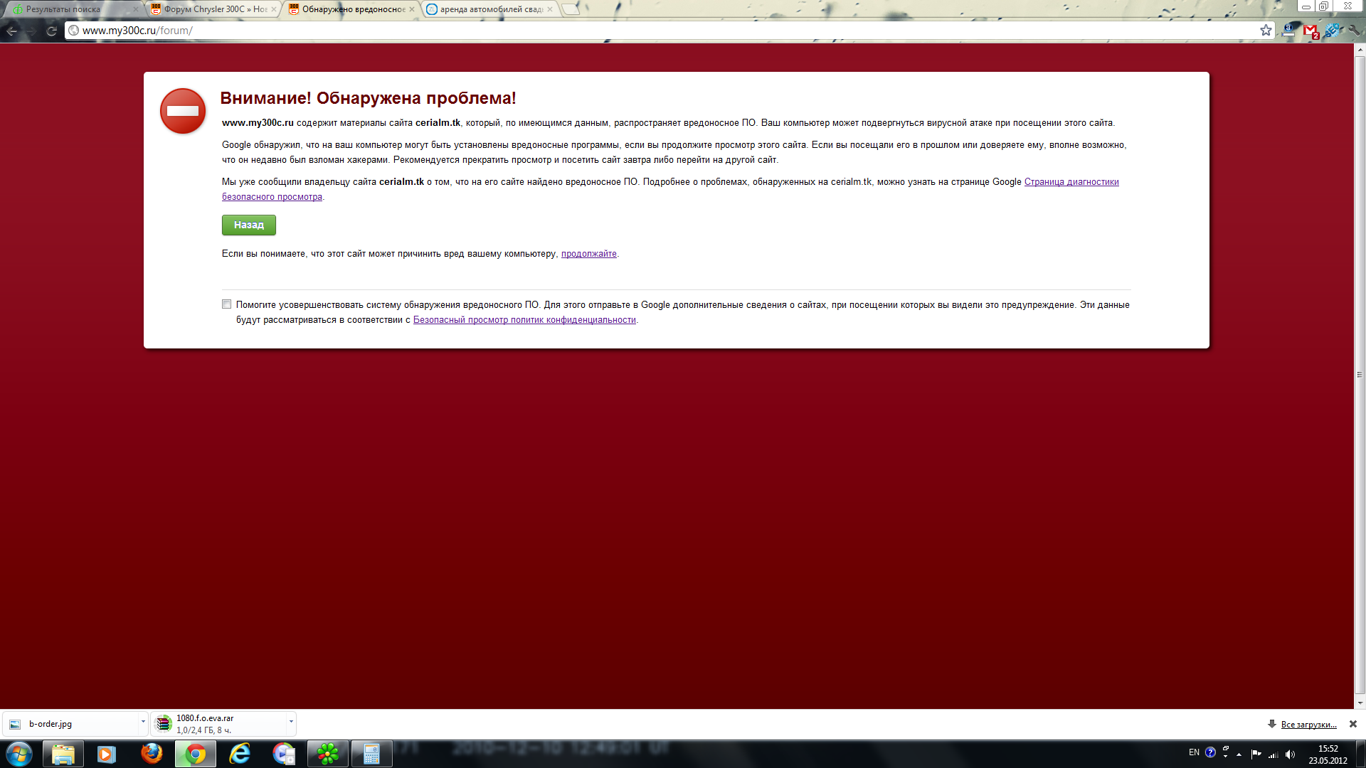
Task: Click the red stop warning icon
Action: pos(183,111)
